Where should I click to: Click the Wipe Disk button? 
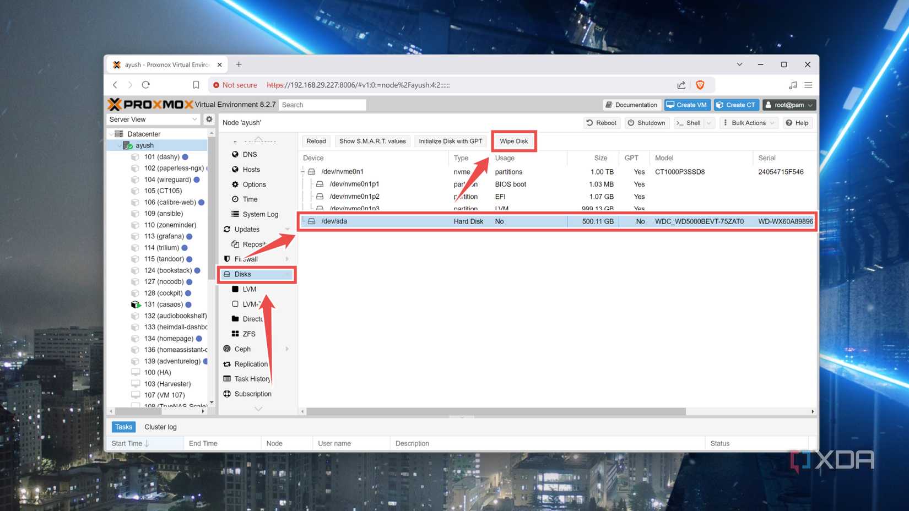[513, 141]
